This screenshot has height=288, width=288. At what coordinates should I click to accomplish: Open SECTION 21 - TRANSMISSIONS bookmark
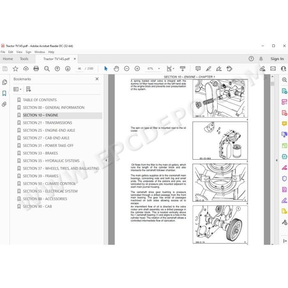(47, 123)
